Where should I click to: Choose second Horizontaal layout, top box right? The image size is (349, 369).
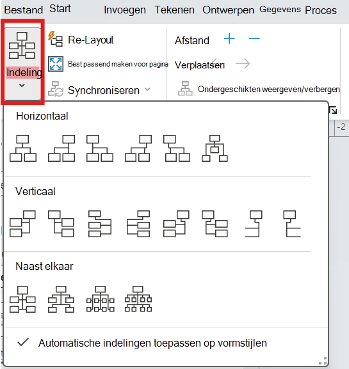pos(61,148)
